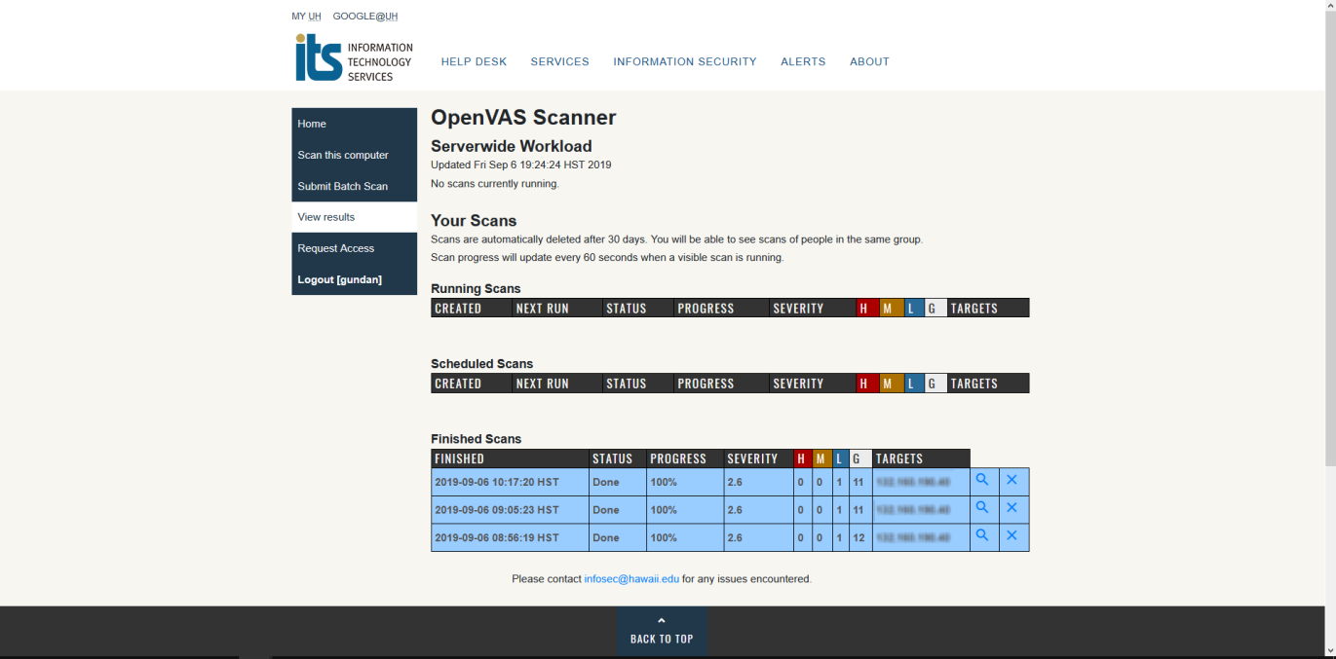The image size is (1336, 659).
Task: Open the Services menu
Action: point(559,61)
